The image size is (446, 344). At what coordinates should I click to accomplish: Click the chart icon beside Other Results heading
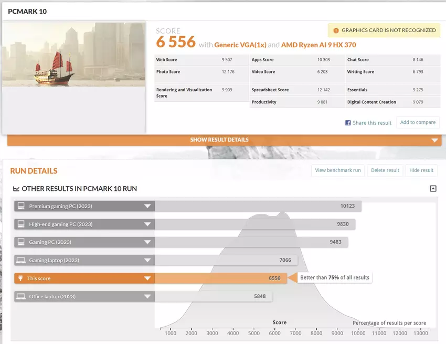(x=17, y=189)
